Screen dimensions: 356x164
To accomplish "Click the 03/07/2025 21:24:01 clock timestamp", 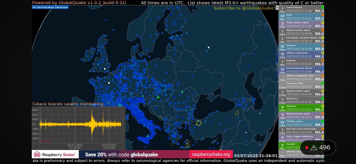I will pyautogui.click(x=256, y=155).
